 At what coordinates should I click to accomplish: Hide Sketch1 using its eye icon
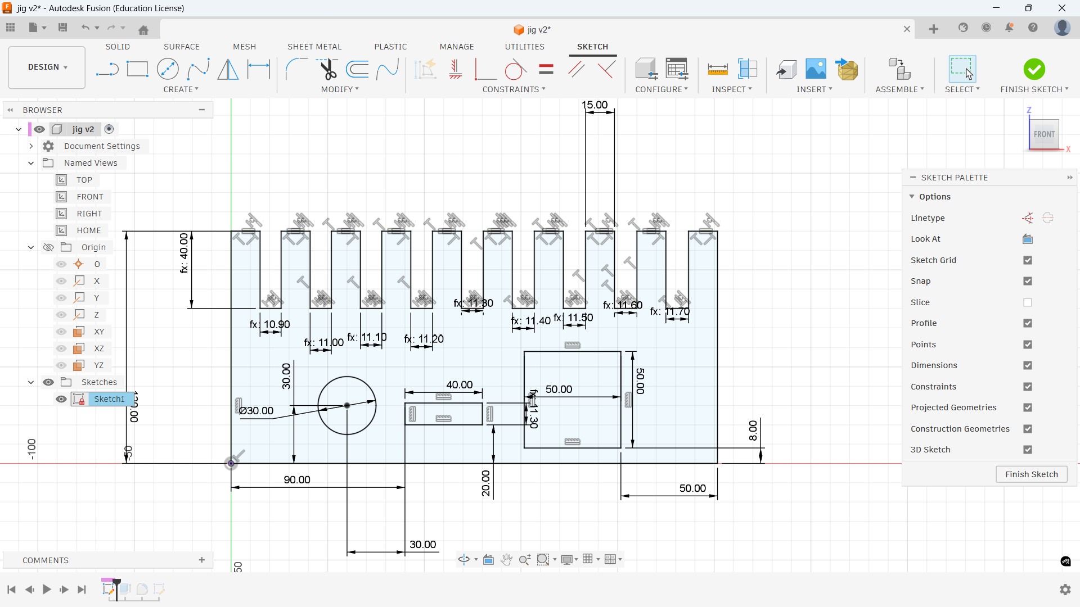tap(61, 399)
